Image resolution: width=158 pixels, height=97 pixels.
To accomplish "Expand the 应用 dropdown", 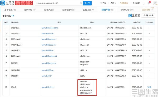I will 113,3.
